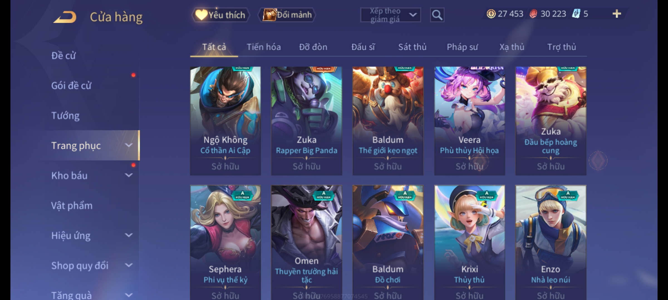Open Đổi mảnh fragment exchange
668x300 pixels.
(287, 15)
